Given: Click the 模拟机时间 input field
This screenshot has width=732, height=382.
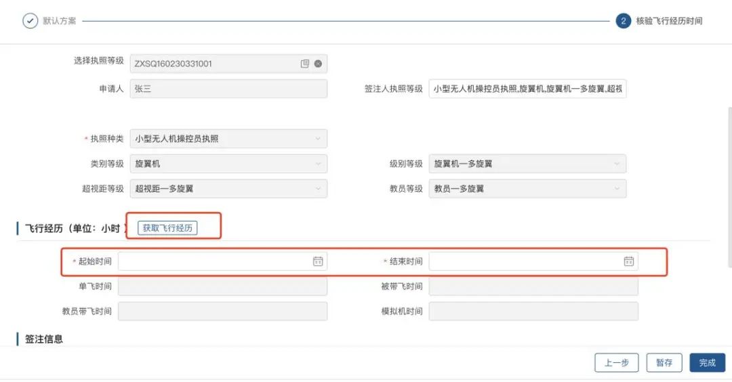Looking at the screenshot, I should 533,311.
